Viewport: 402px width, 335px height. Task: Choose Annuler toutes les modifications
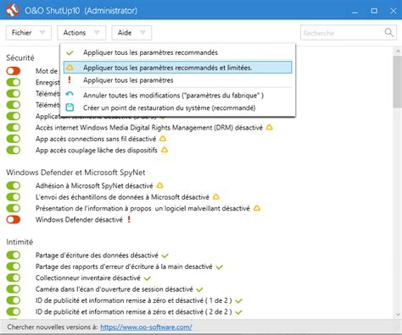pos(178,96)
